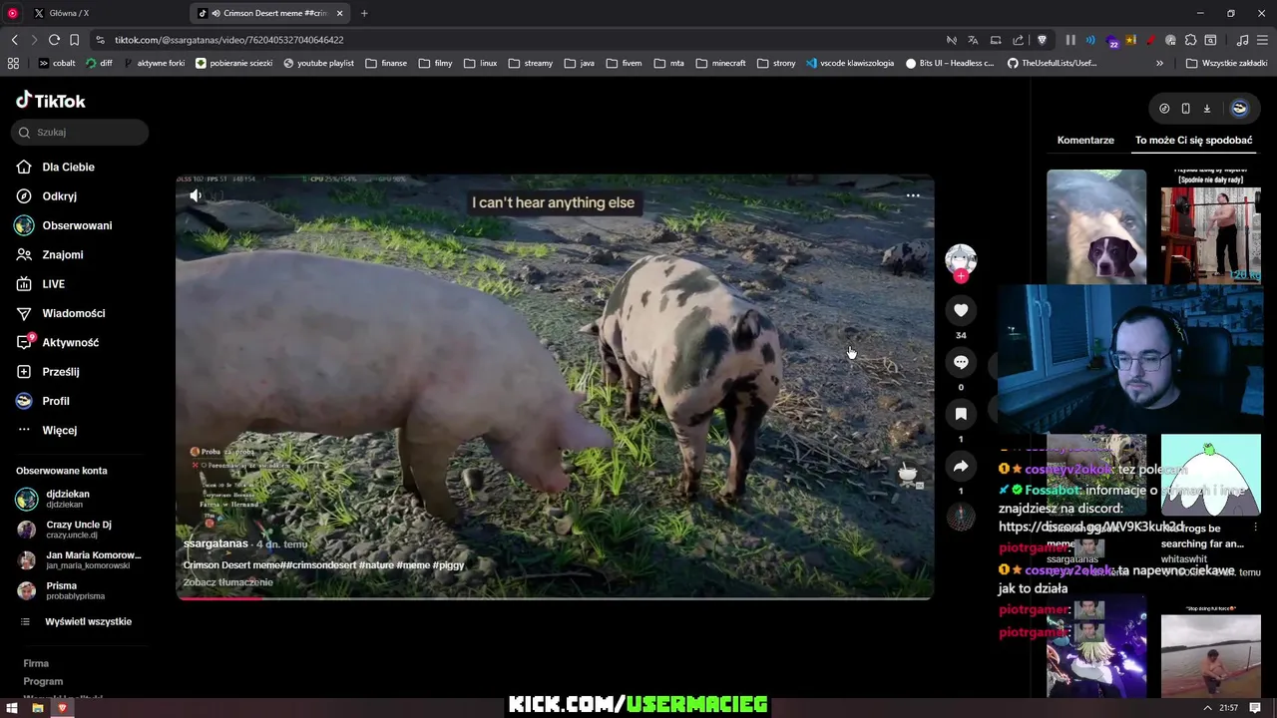The width and height of the screenshot is (1277, 718).
Task: Open Jan Maria Komorowski account
Action: [93, 559]
